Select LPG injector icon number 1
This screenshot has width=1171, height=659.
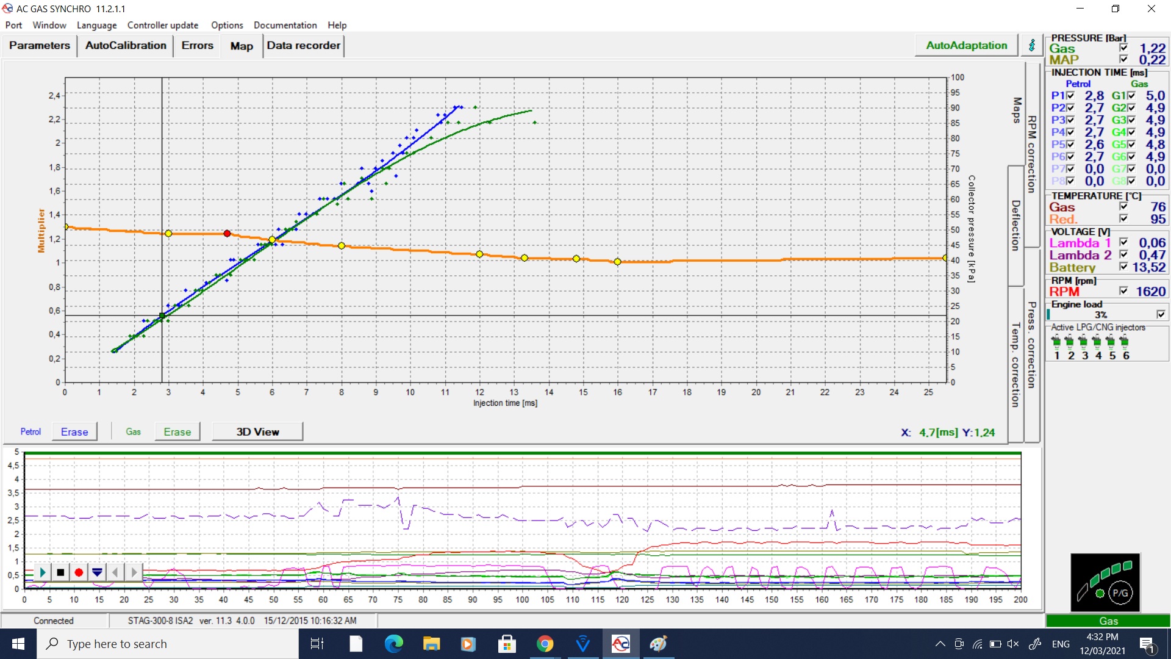click(x=1056, y=341)
